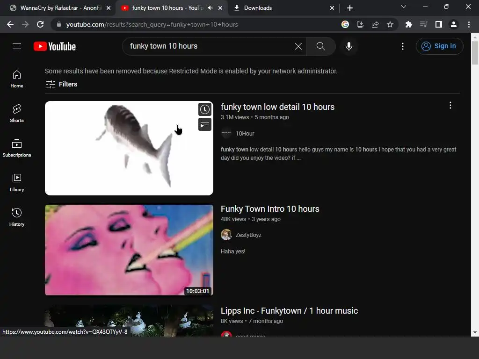Screen dimensions: 479x359
Task: Open the browser Extensions puzzle icon
Action: (x=408, y=24)
